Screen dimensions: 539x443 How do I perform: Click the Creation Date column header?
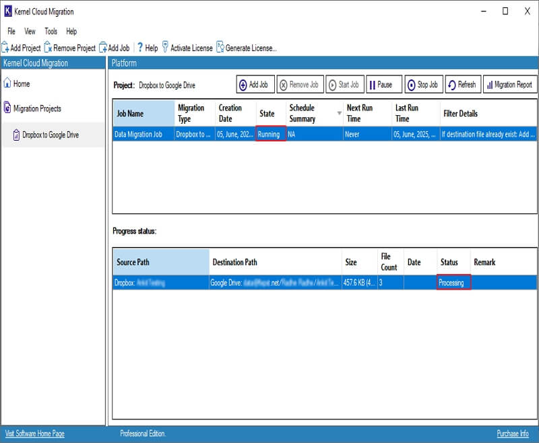(x=236, y=113)
